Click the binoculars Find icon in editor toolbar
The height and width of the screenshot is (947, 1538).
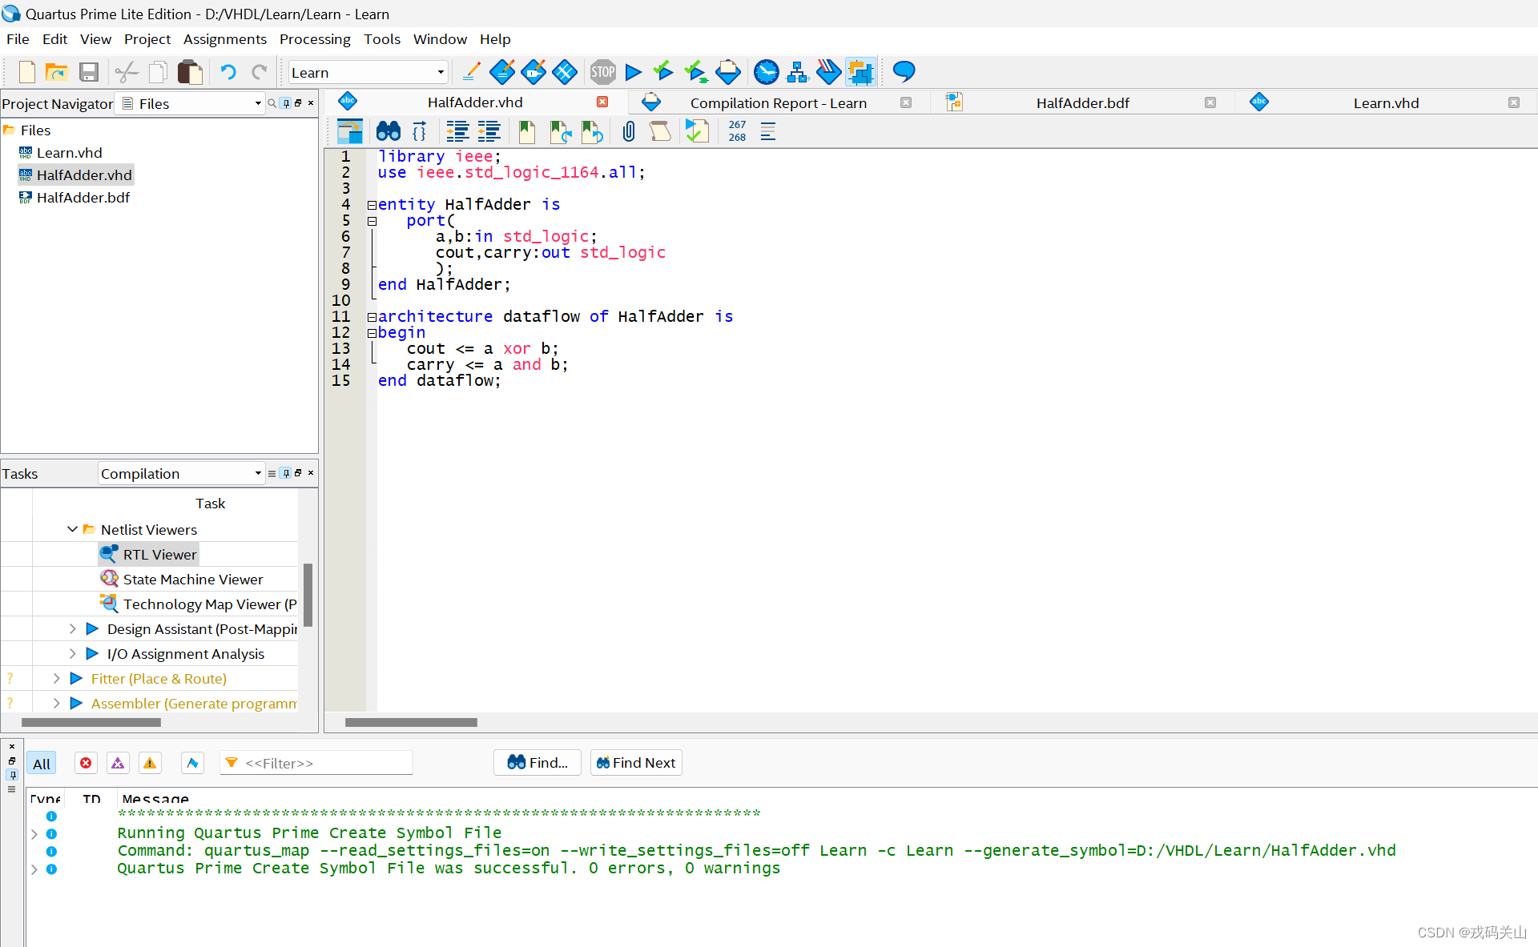point(389,131)
